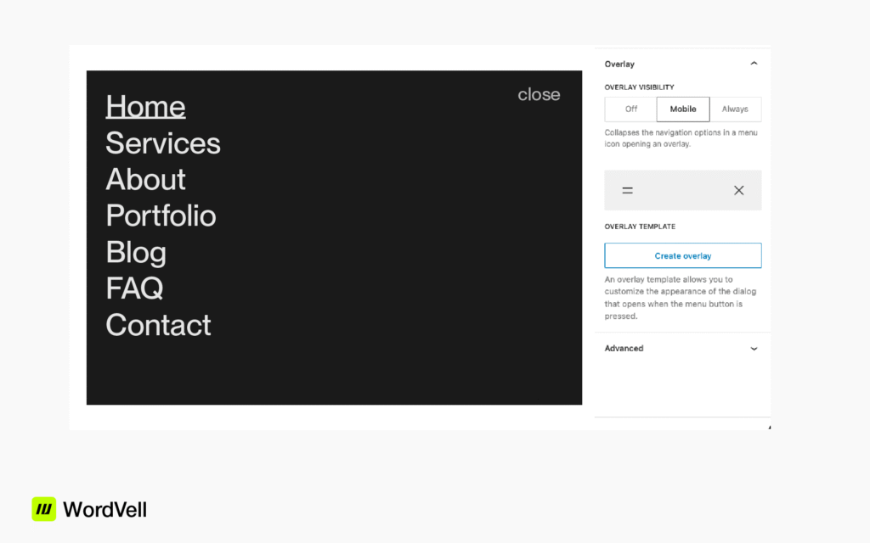Click the X close icon in the preview
Screen dimensions: 870x543
[738, 190]
